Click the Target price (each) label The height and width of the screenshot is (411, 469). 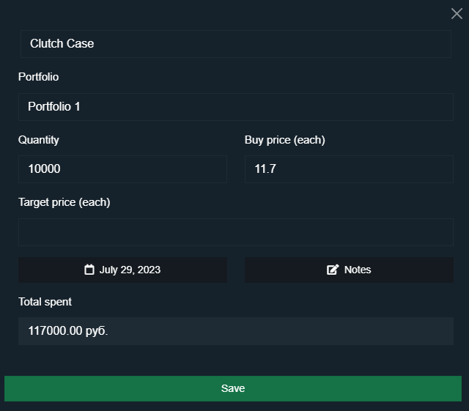64,202
